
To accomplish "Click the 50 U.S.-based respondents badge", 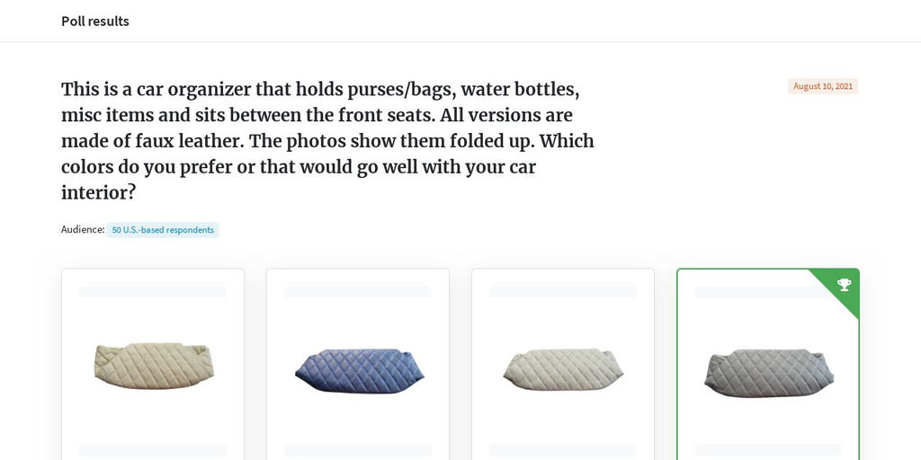I will (x=163, y=230).
